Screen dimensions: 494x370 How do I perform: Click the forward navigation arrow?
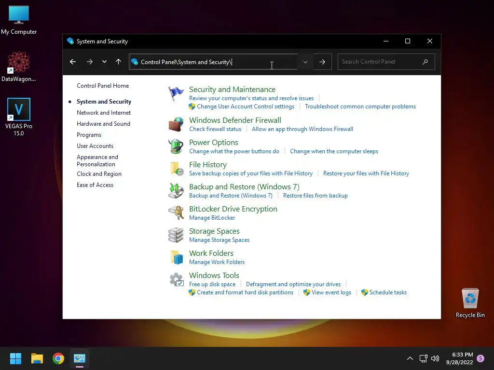point(90,62)
